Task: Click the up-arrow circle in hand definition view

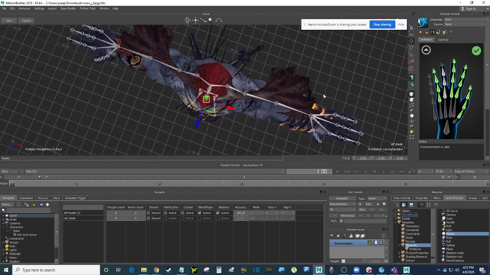Action: point(426,50)
